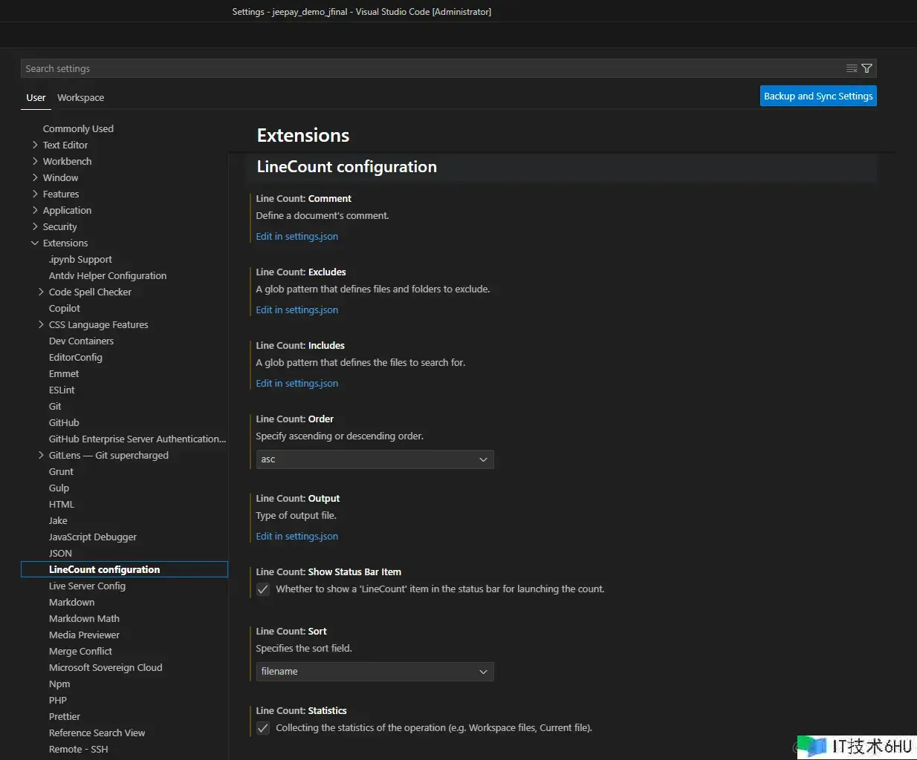Screen dimensions: 917x760
Task: Open the Line Count Sort dropdown
Action: click(375, 671)
